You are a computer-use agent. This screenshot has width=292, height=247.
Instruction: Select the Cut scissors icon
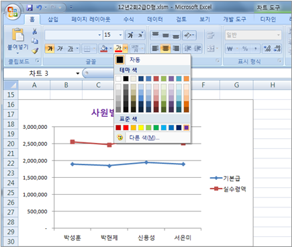click(35, 32)
